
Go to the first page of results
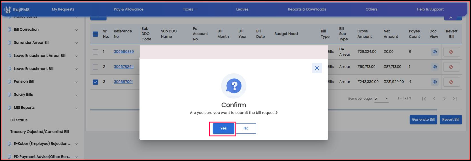424,99
